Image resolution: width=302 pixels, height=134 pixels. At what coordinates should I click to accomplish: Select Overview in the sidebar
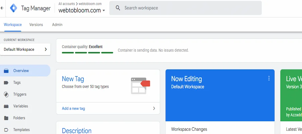pyautogui.click(x=21, y=71)
